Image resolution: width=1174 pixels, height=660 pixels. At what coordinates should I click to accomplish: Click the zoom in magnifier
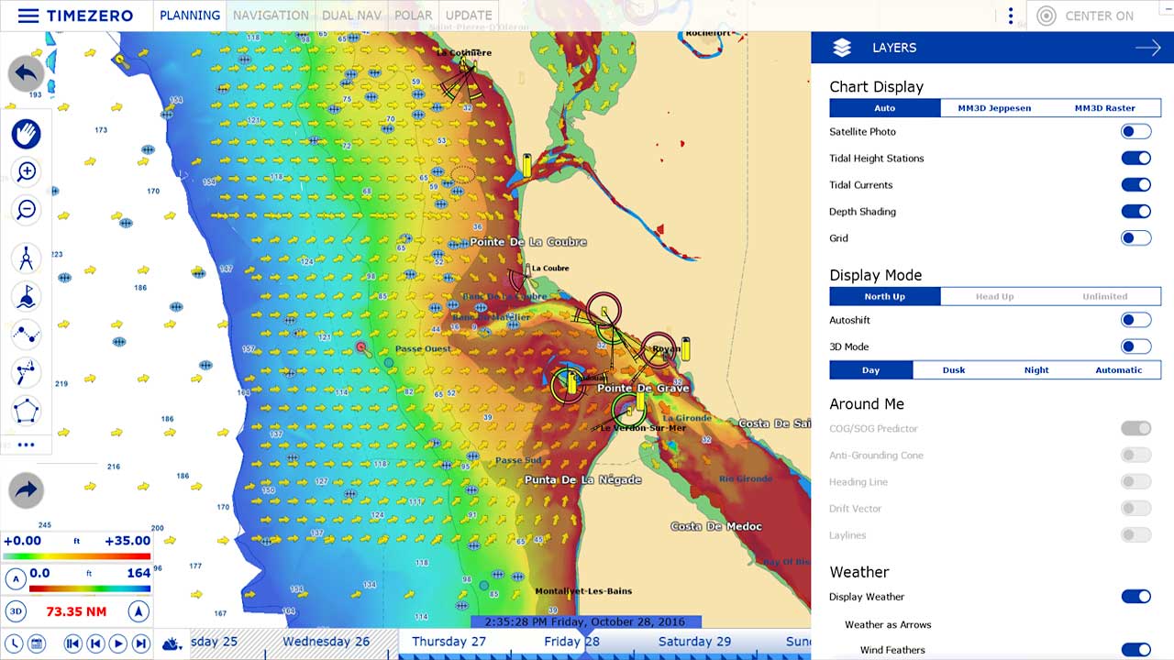pos(27,171)
